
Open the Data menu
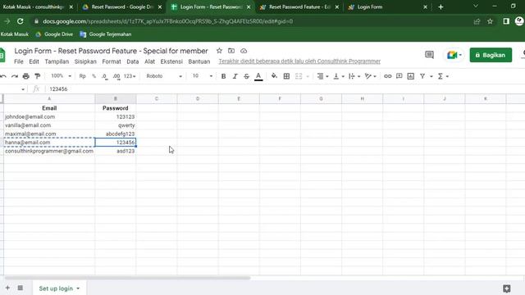pyautogui.click(x=133, y=61)
